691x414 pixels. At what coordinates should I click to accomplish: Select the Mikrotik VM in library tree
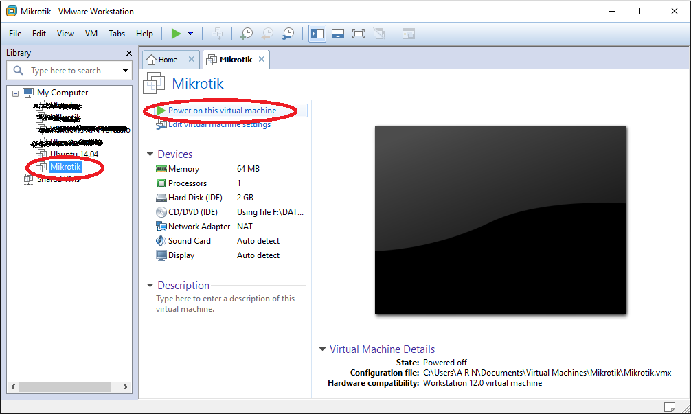click(x=65, y=166)
